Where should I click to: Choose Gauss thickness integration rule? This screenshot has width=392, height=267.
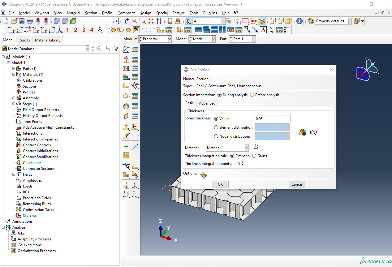(255, 156)
